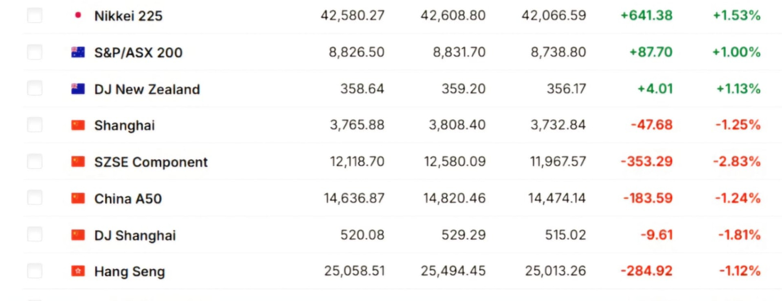This screenshot has width=782, height=301.
Task: Open the Hang Seng index page
Action: [x=130, y=271]
